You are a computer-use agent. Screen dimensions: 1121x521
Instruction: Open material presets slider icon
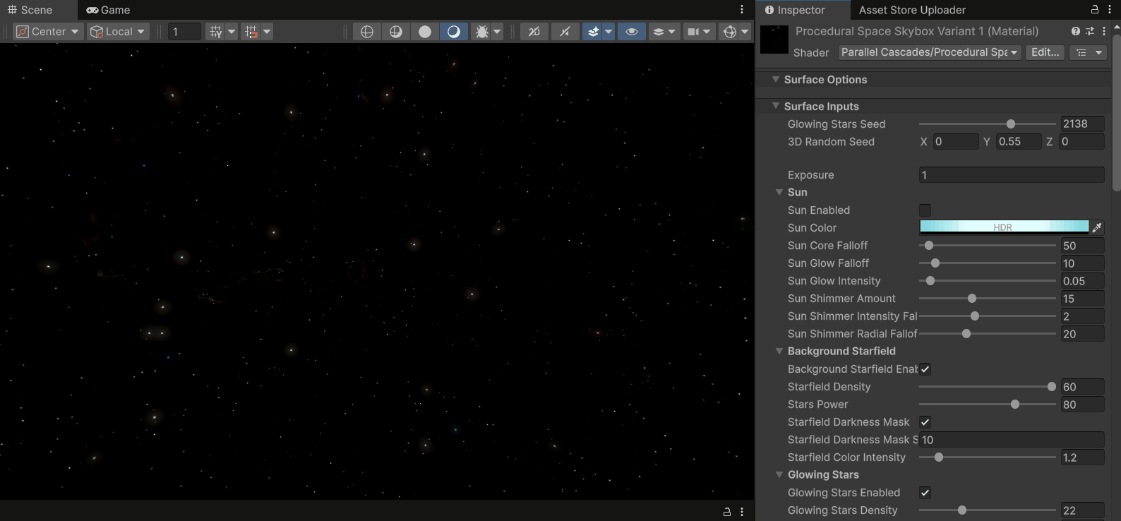tap(1089, 31)
